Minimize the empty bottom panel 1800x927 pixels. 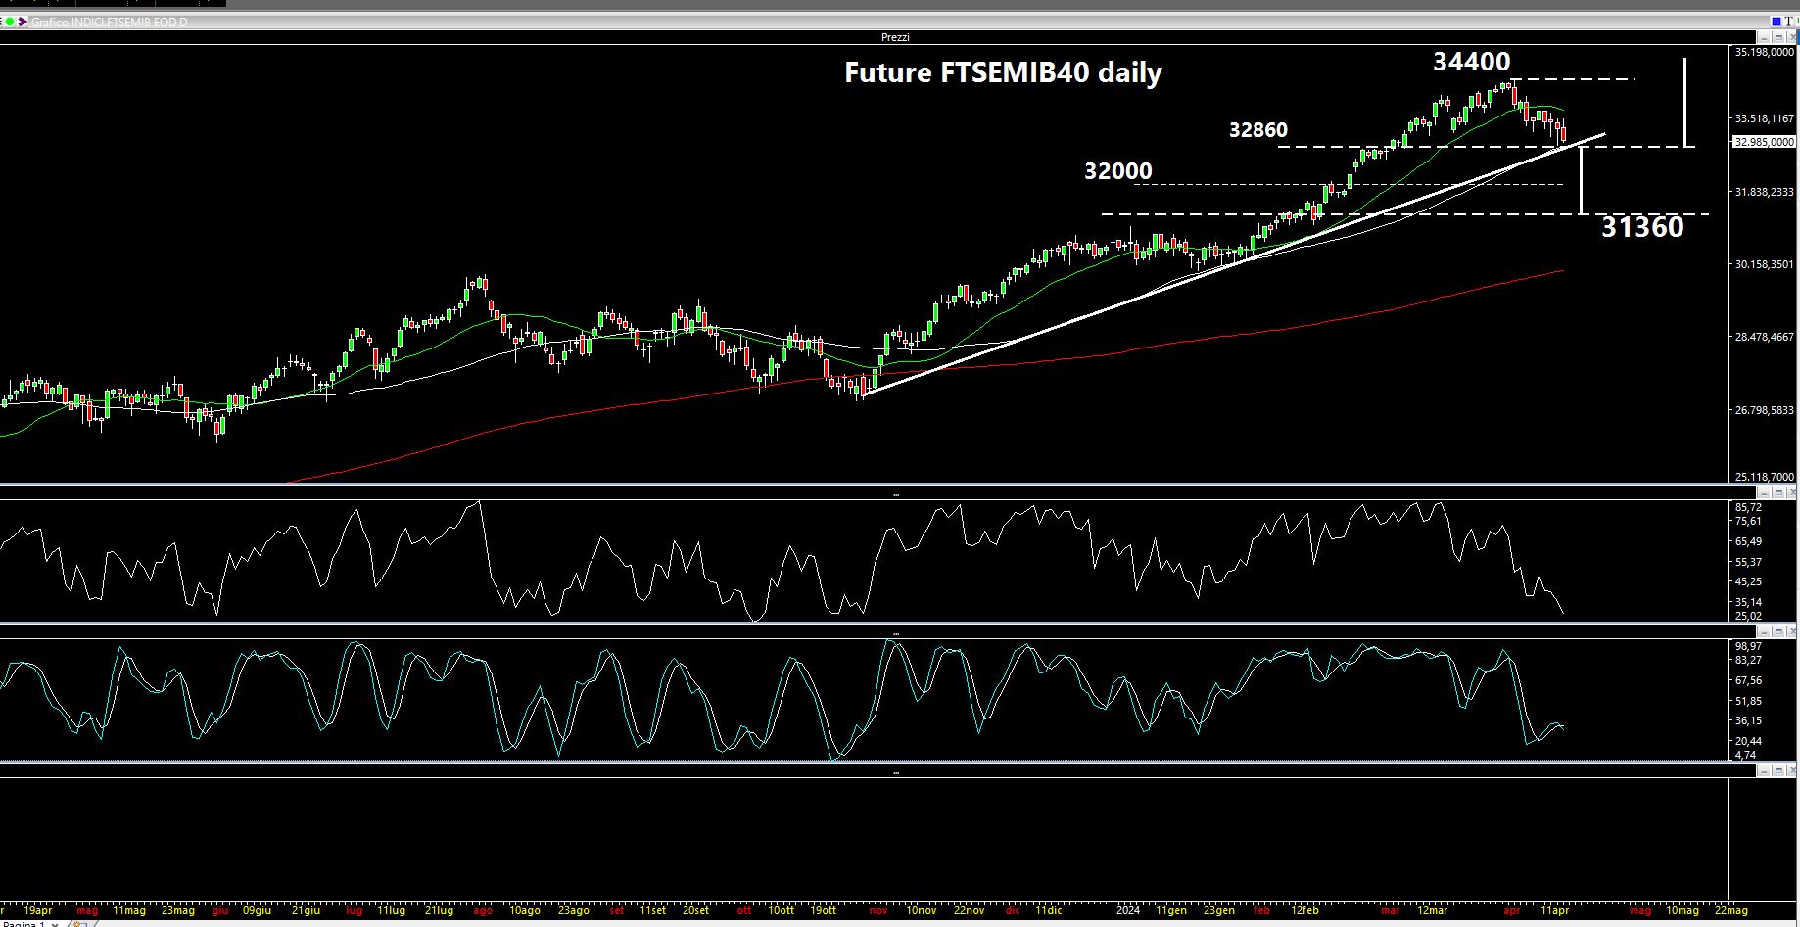(x=1764, y=771)
